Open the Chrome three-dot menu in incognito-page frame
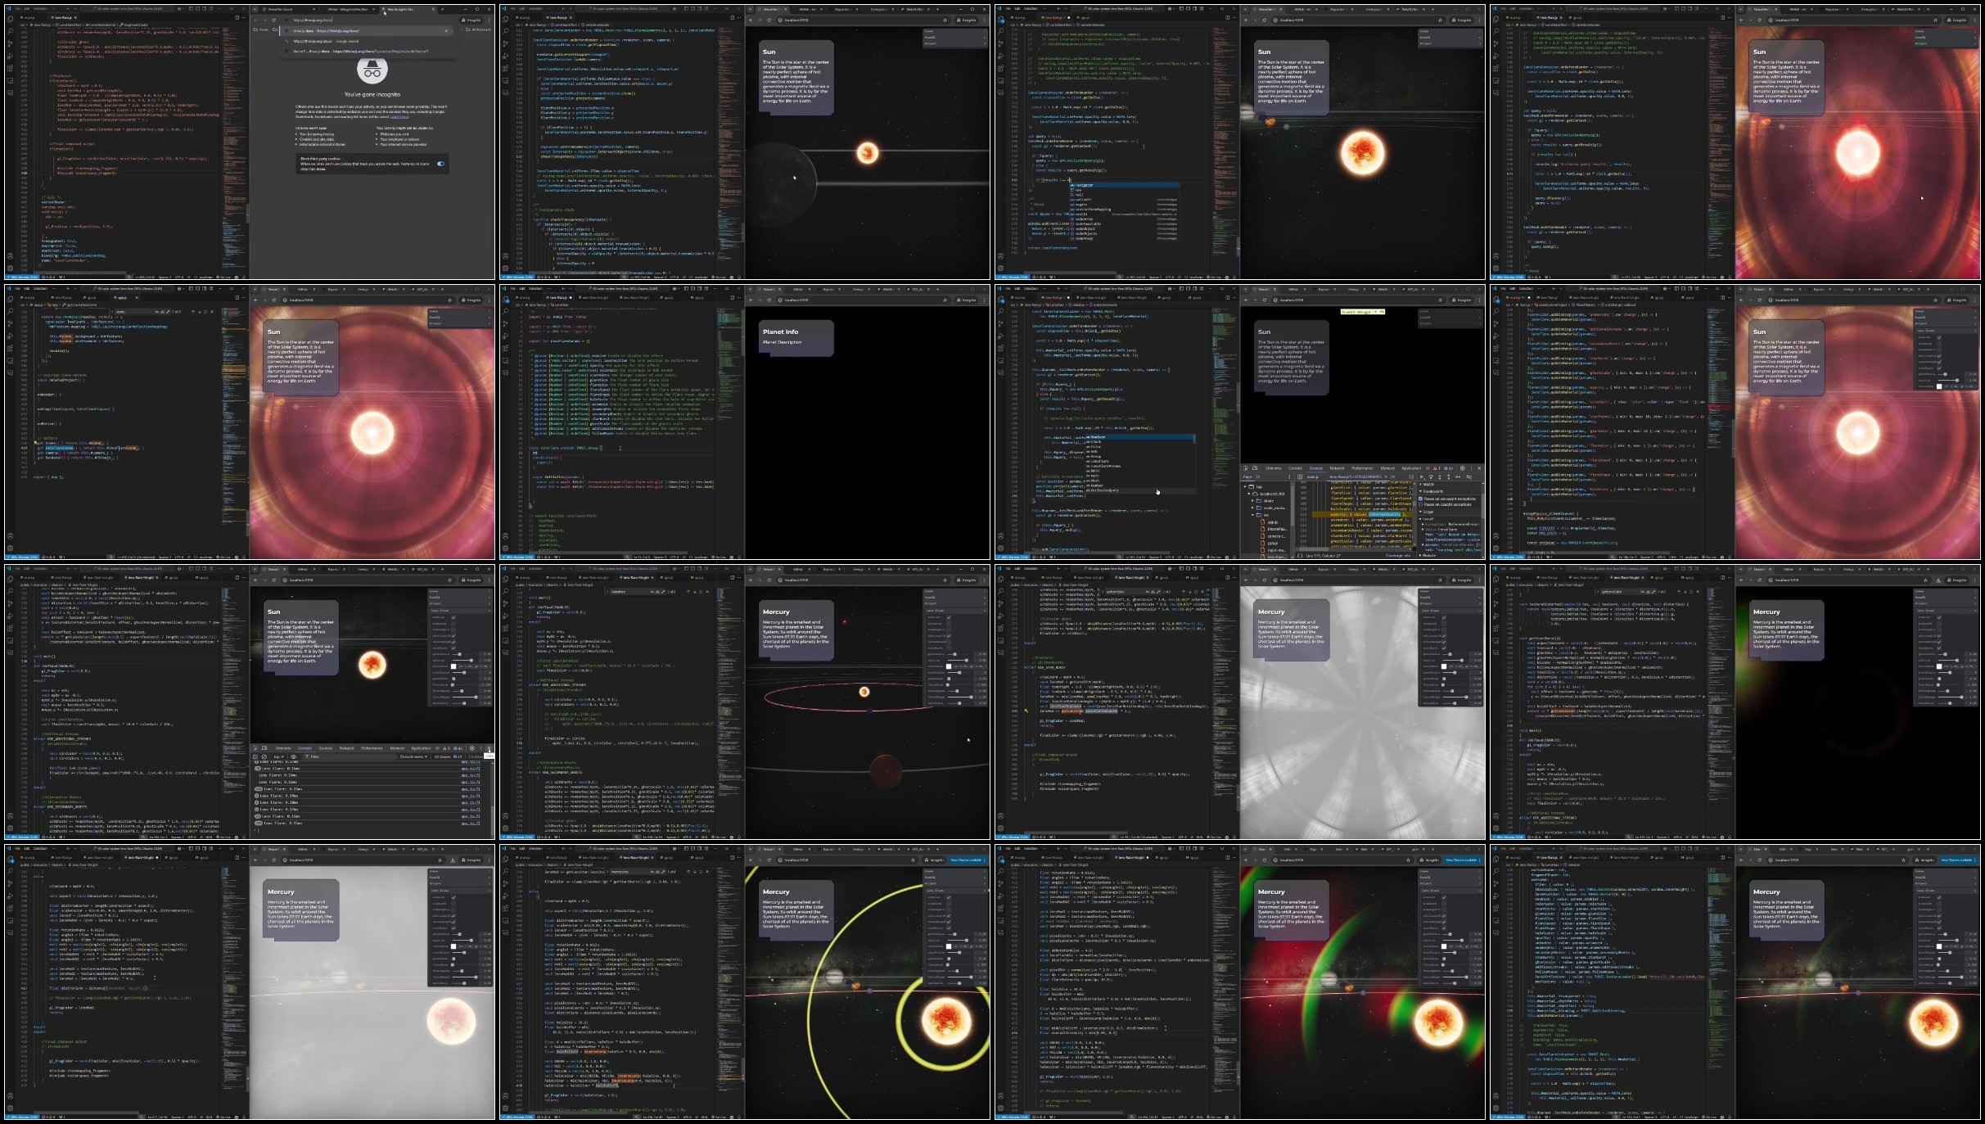1985x1124 pixels. pos(489,20)
